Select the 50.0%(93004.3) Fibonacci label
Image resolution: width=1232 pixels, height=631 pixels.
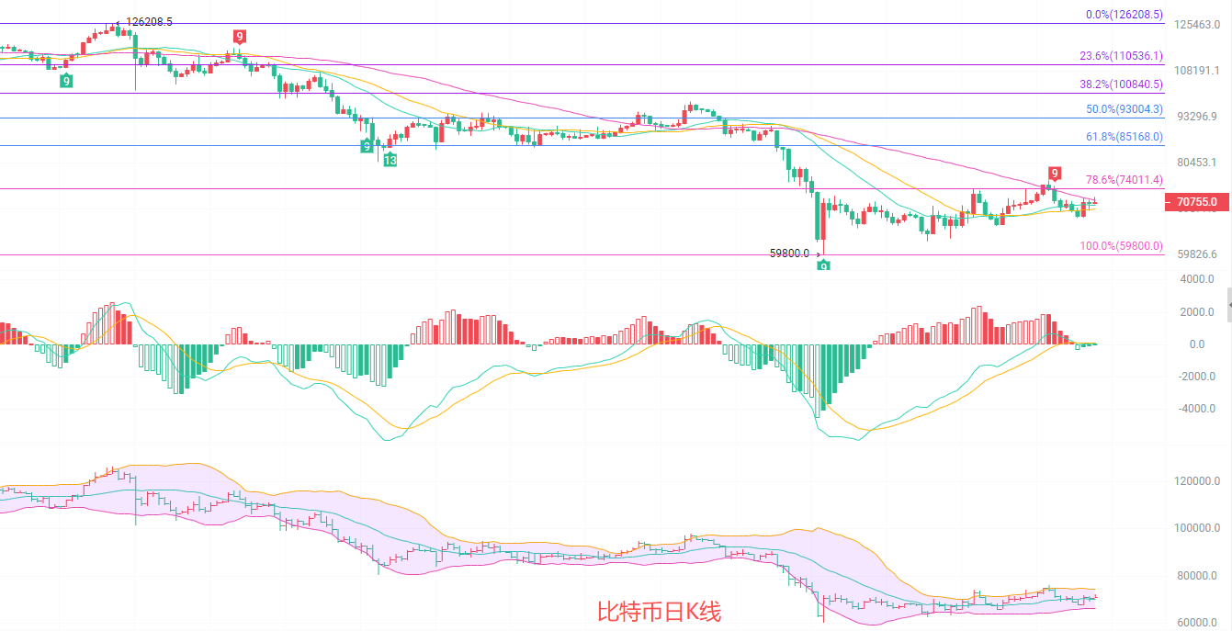[1124, 109]
